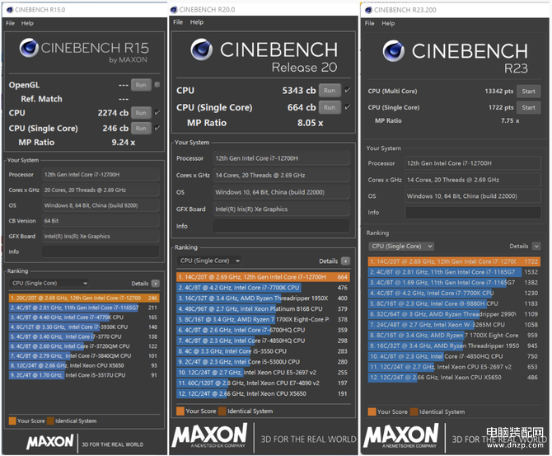
Task: Select i5-3317U row scoring 91 in R15
Action: point(84,375)
